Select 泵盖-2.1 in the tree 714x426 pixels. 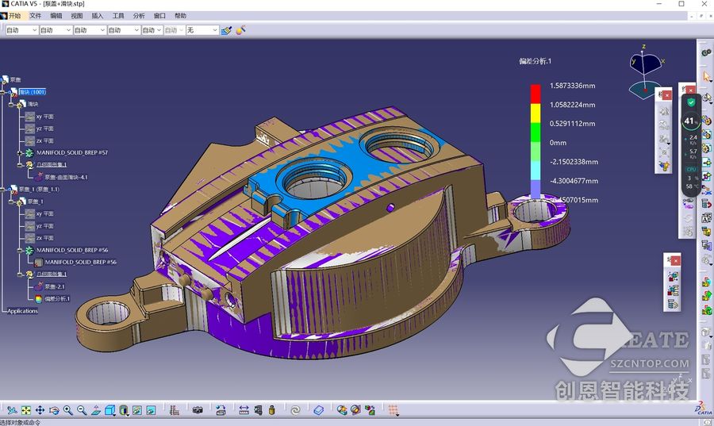tap(55, 286)
